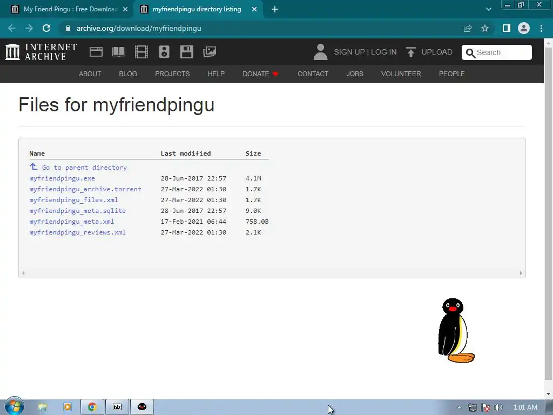Click the listing horizontal scroll right arrow
Screen dimensions: 553x415
pyautogui.click(x=521, y=273)
